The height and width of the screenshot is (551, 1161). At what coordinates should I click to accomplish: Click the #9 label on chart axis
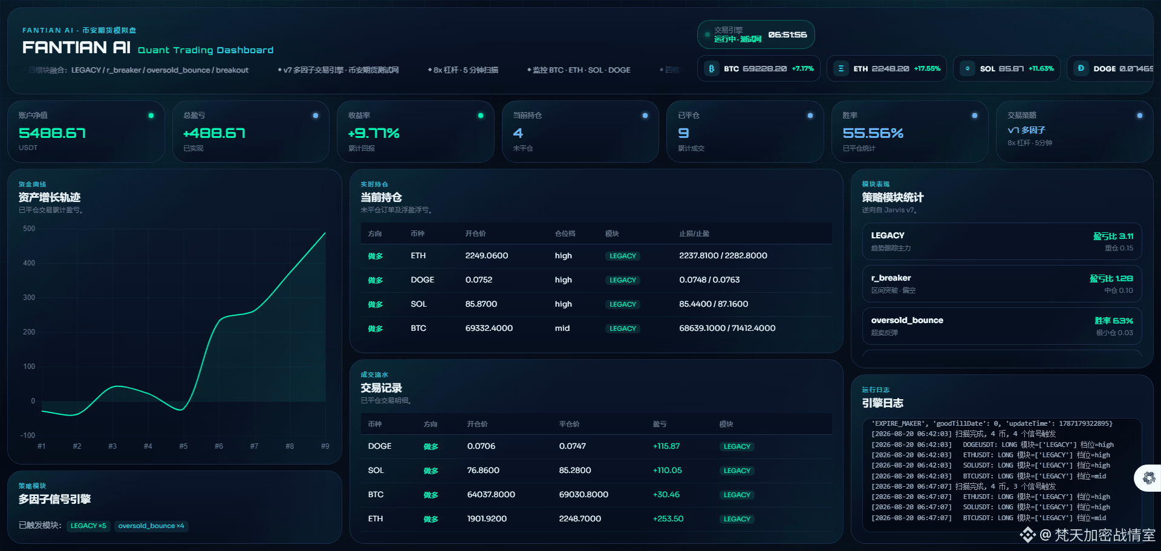tap(325, 446)
